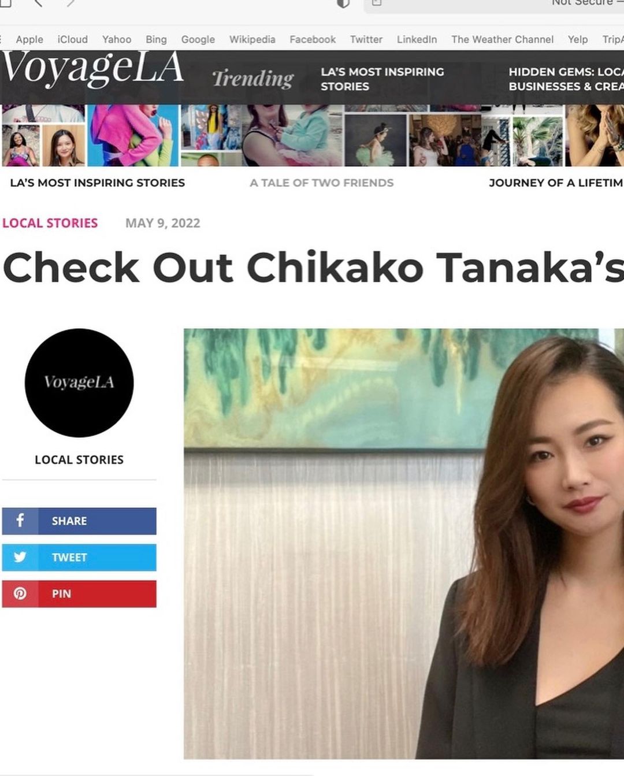
Task: Share article with the blue SHARE button
Action: point(79,521)
